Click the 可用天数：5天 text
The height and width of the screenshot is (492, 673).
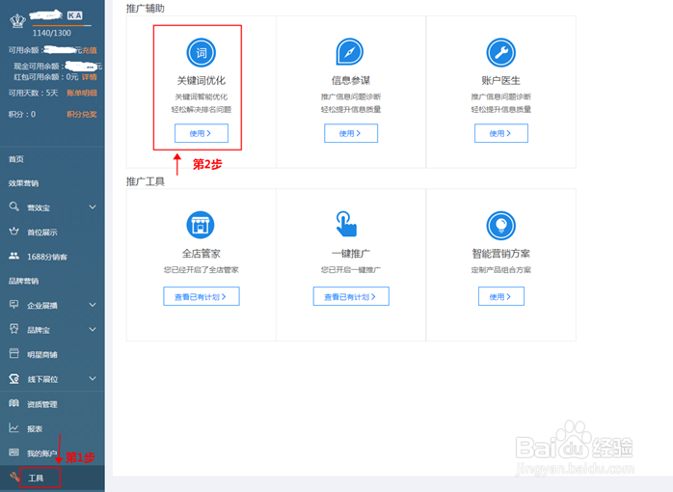(x=33, y=93)
